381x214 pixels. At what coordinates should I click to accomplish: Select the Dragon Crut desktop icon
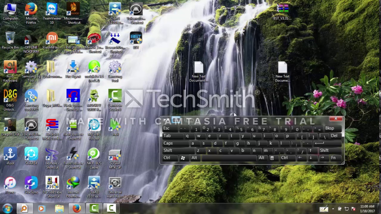point(10,127)
